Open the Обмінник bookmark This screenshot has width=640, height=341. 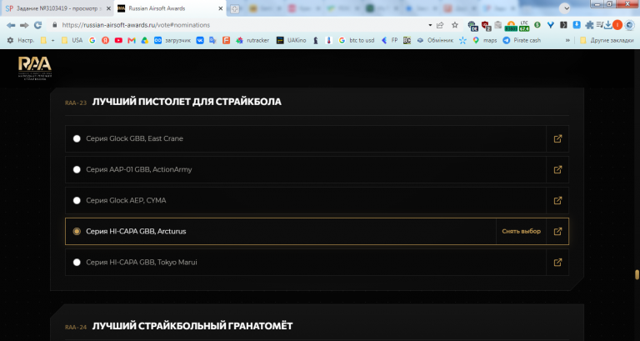(x=435, y=40)
